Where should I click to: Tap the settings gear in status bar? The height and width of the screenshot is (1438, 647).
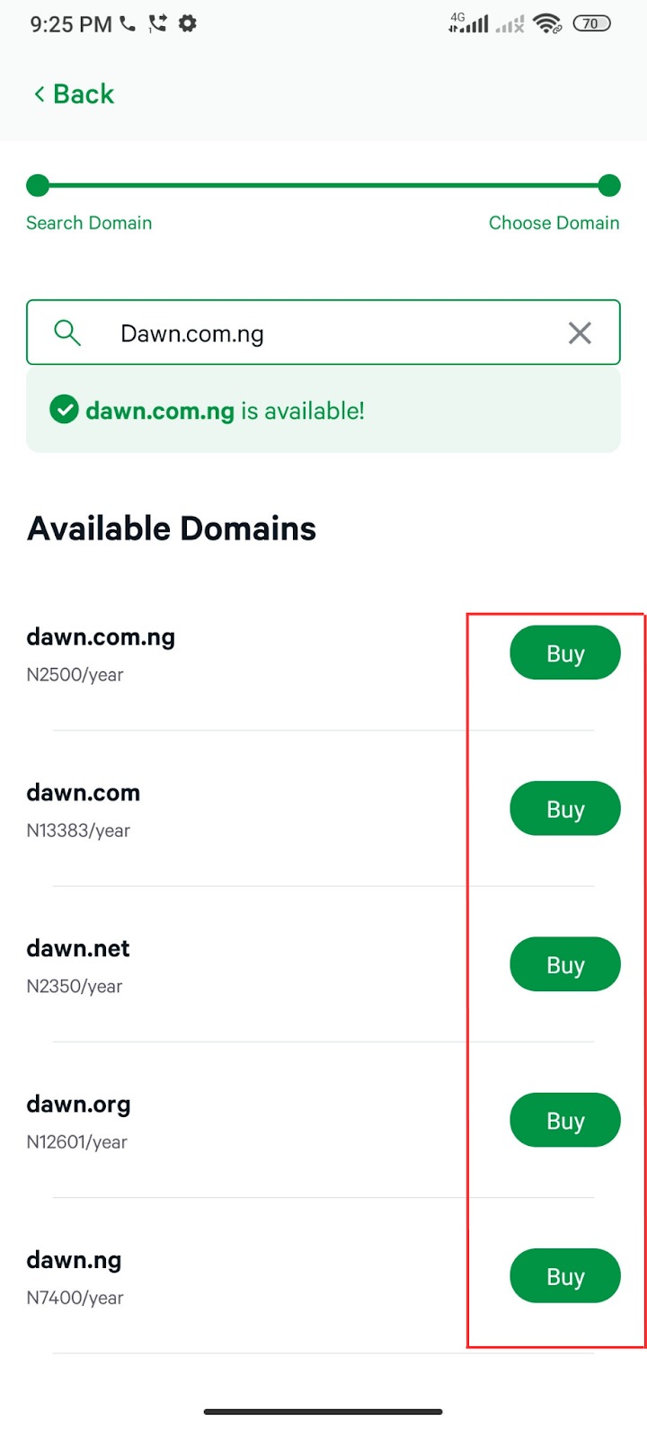[x=187, y=24]
